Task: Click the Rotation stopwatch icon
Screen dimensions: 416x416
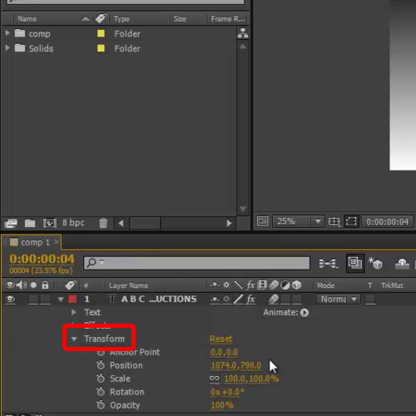Action: (x=101, y=392)
